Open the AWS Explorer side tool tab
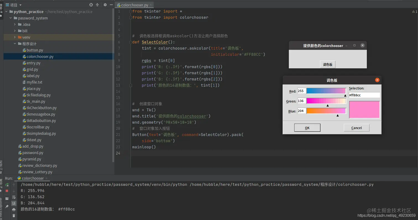Screen dimensions: 418x220 click(x=1, y=208)
